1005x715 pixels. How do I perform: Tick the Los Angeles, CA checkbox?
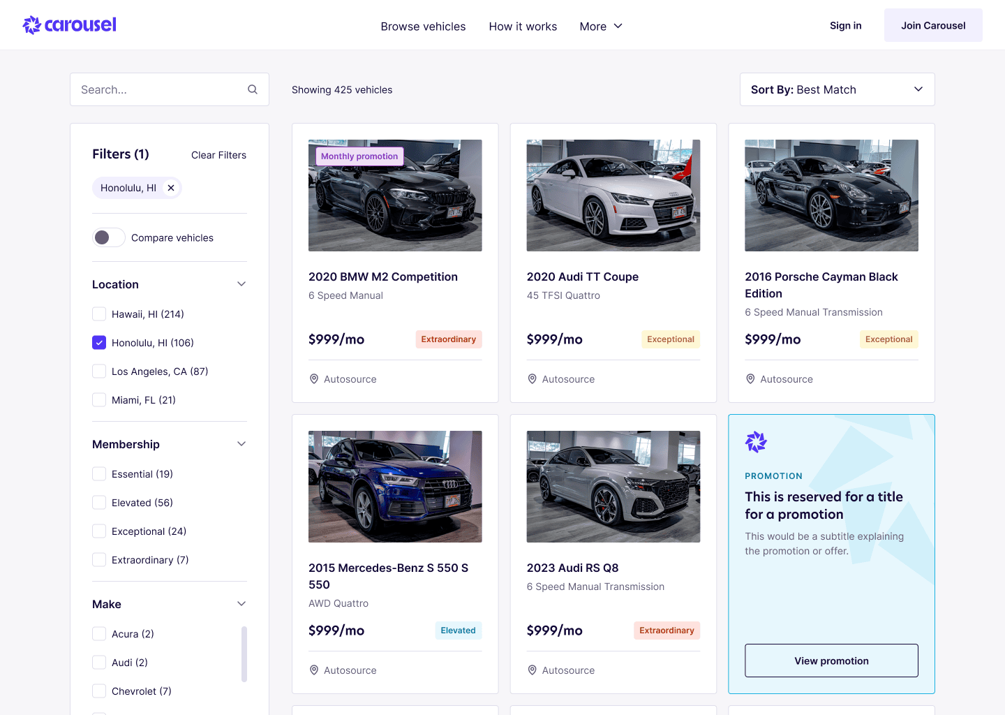coord(99,371)
